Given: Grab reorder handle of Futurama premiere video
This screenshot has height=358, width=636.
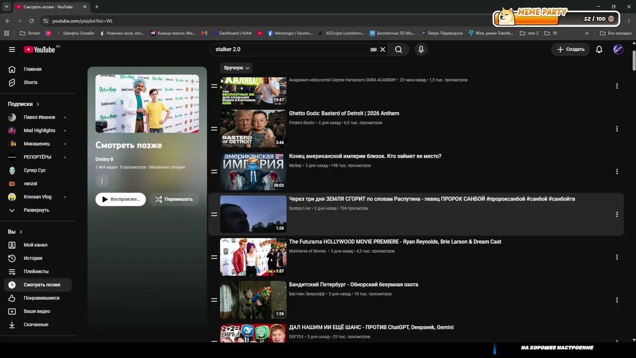Looking at the screenshot, I should pos(214,257).
